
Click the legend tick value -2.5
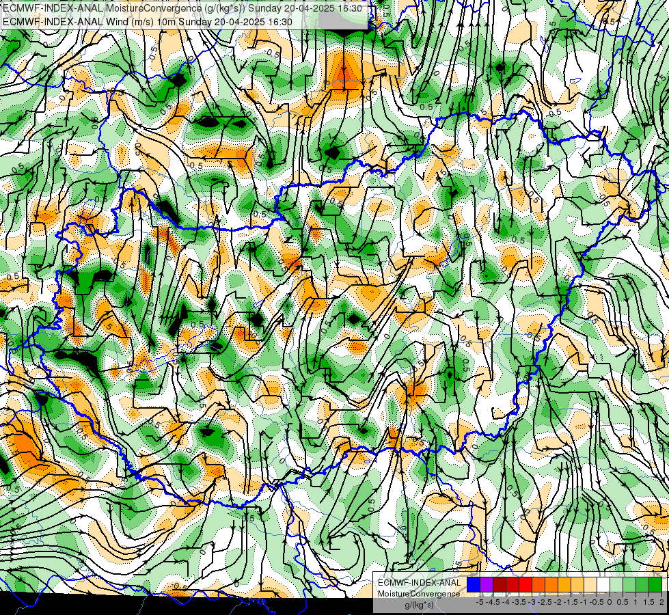545,602
